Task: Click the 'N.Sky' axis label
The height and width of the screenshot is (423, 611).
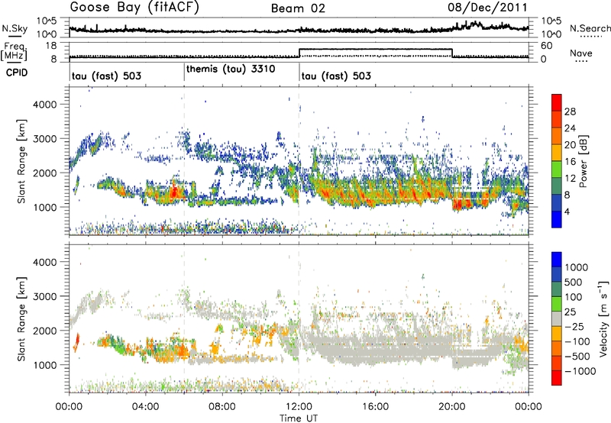Action: click(15, 28)
